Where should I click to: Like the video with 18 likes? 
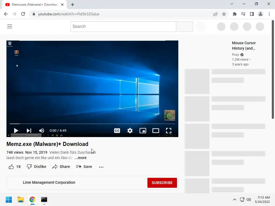pyautogui.click(x=15, y=167)
